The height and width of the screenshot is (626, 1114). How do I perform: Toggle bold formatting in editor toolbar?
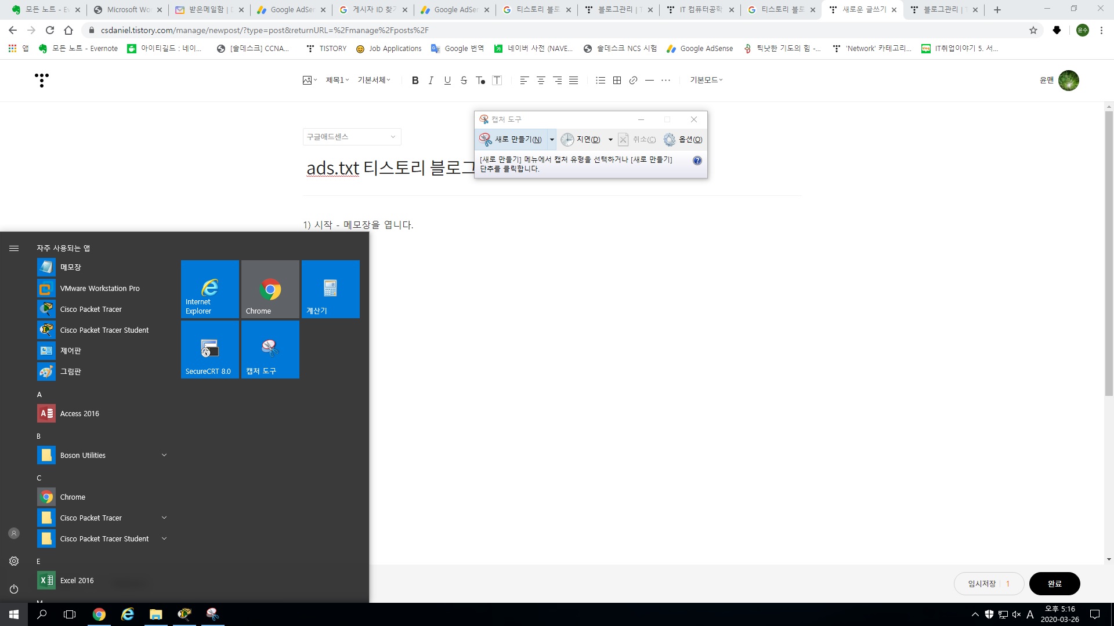(415, 81)
